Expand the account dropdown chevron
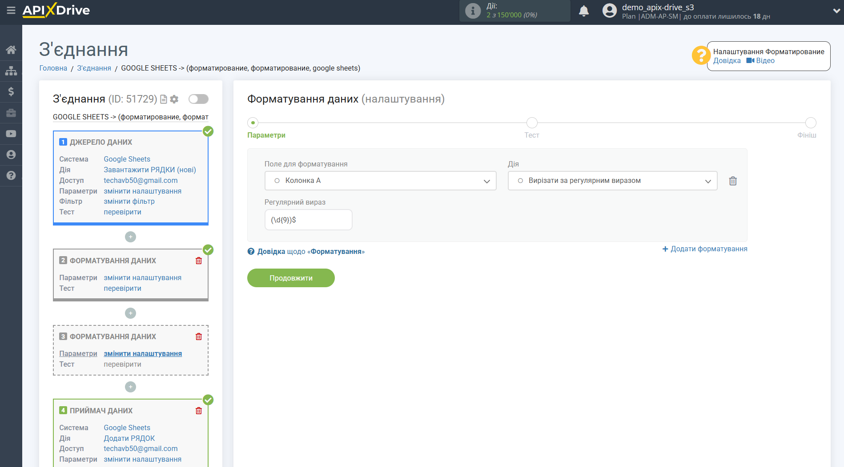This screenshot has height=467, width=844. click(836, 11)
